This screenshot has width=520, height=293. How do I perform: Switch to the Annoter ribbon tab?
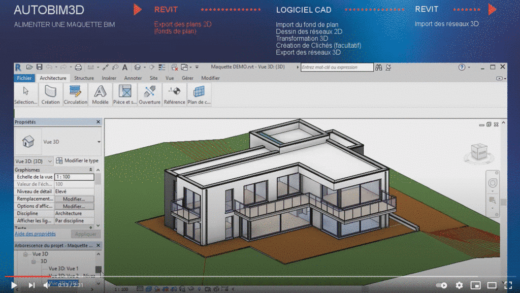click(x=133, y=78)
